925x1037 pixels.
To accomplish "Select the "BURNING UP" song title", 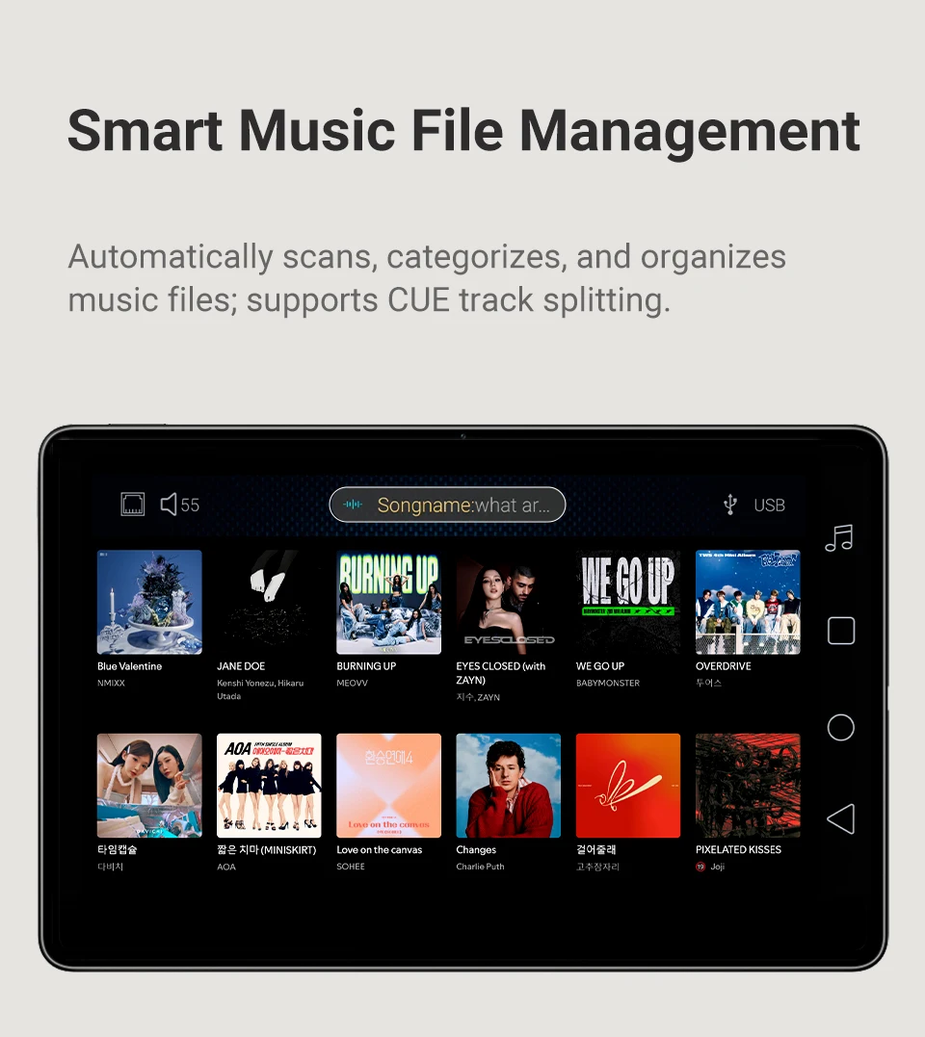I will [366, 666].
